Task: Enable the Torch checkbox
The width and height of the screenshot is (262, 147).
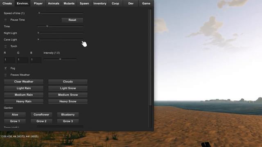Action: pyautogui.click(x=5, y=46)
